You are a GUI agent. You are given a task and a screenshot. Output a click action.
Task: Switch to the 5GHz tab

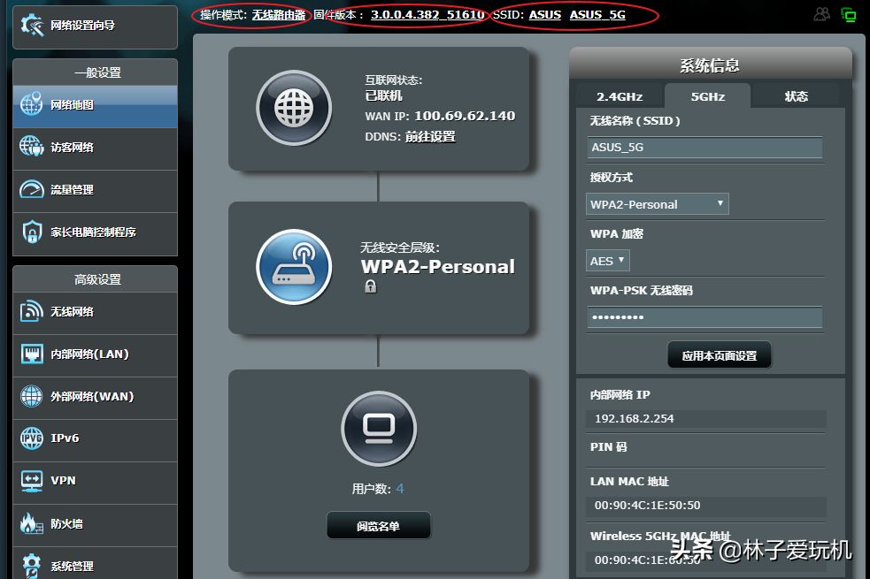point(707,96)
